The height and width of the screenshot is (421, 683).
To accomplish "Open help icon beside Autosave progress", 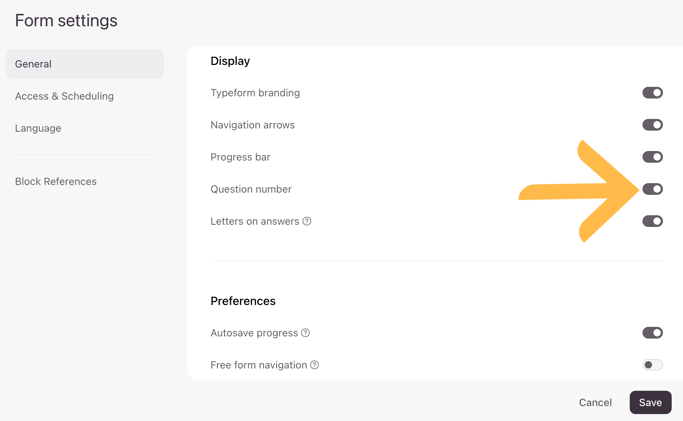I will point(305,333).
